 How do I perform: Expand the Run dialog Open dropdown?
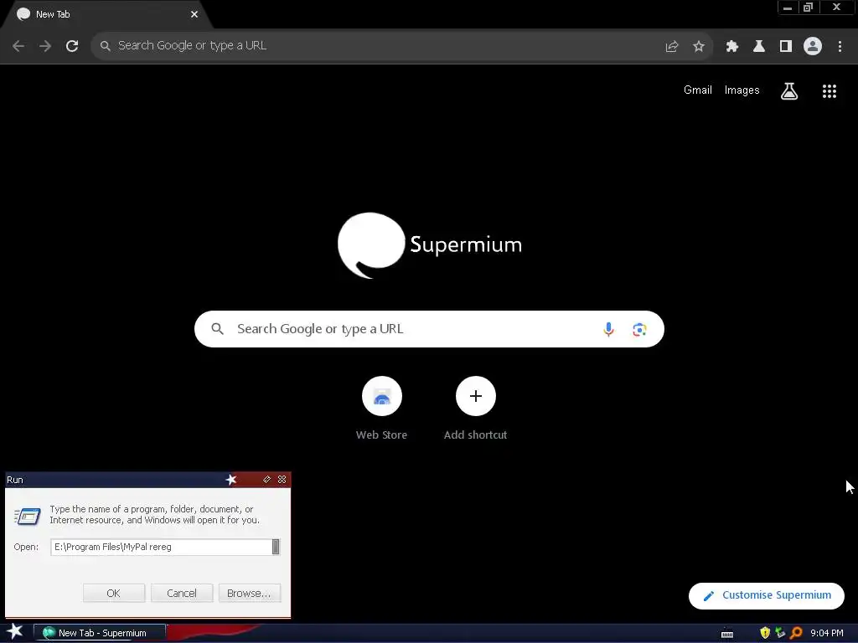click(276, 547)
